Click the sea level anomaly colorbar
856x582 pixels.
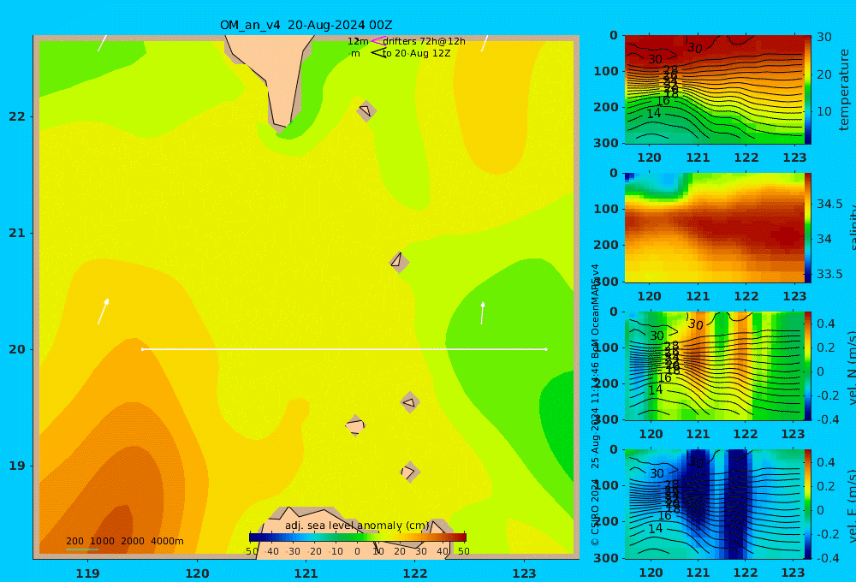click(358, 537)
